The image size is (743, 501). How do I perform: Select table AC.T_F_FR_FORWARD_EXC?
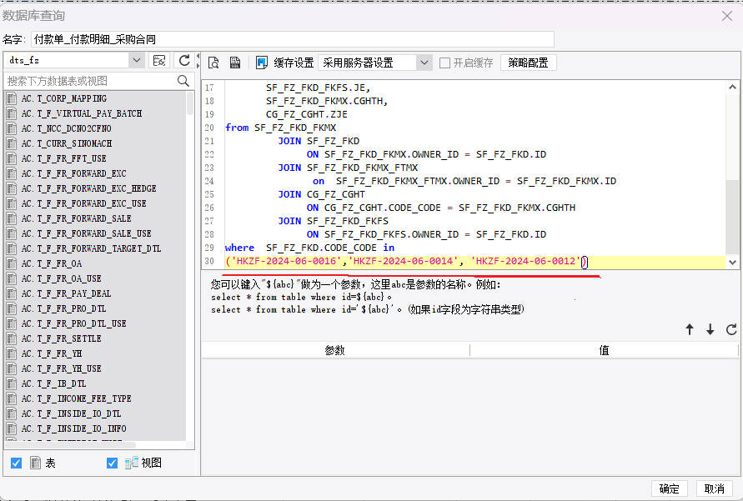coord(74,173)
